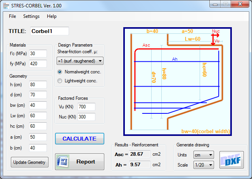Click the Vu (KN) input field

[x=86, y=106]
